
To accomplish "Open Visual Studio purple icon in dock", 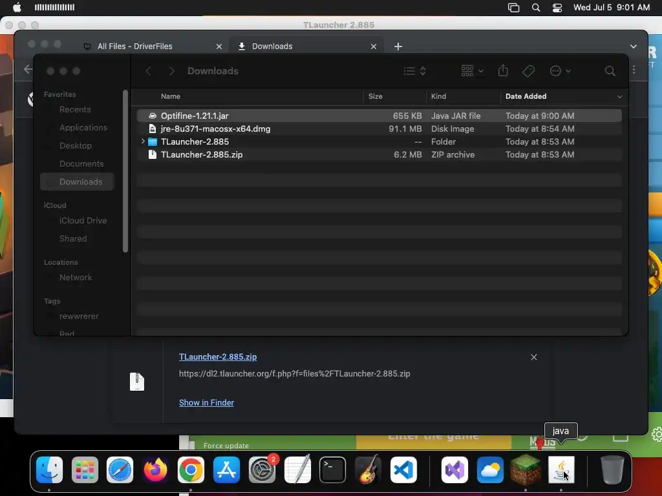I will point(454,470).
